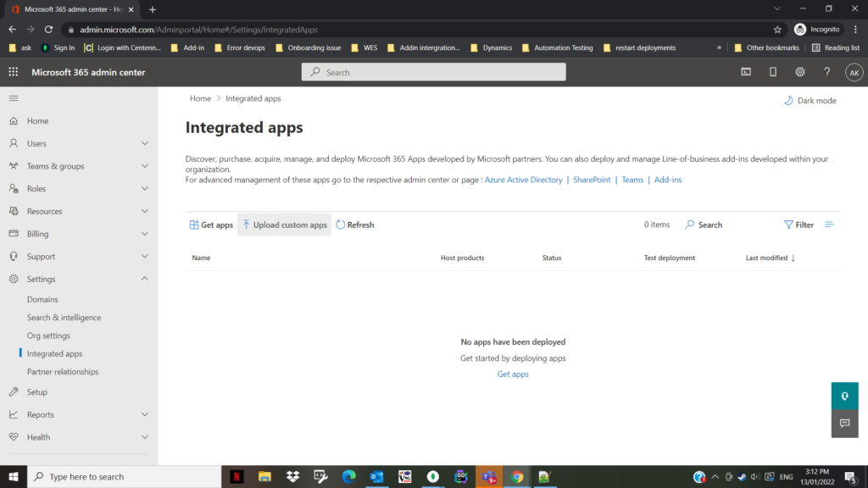The height and width of the screenshot is (488, 868).
Task: Select Integrated apps in sidebar
Action: (x=55, y=353)
